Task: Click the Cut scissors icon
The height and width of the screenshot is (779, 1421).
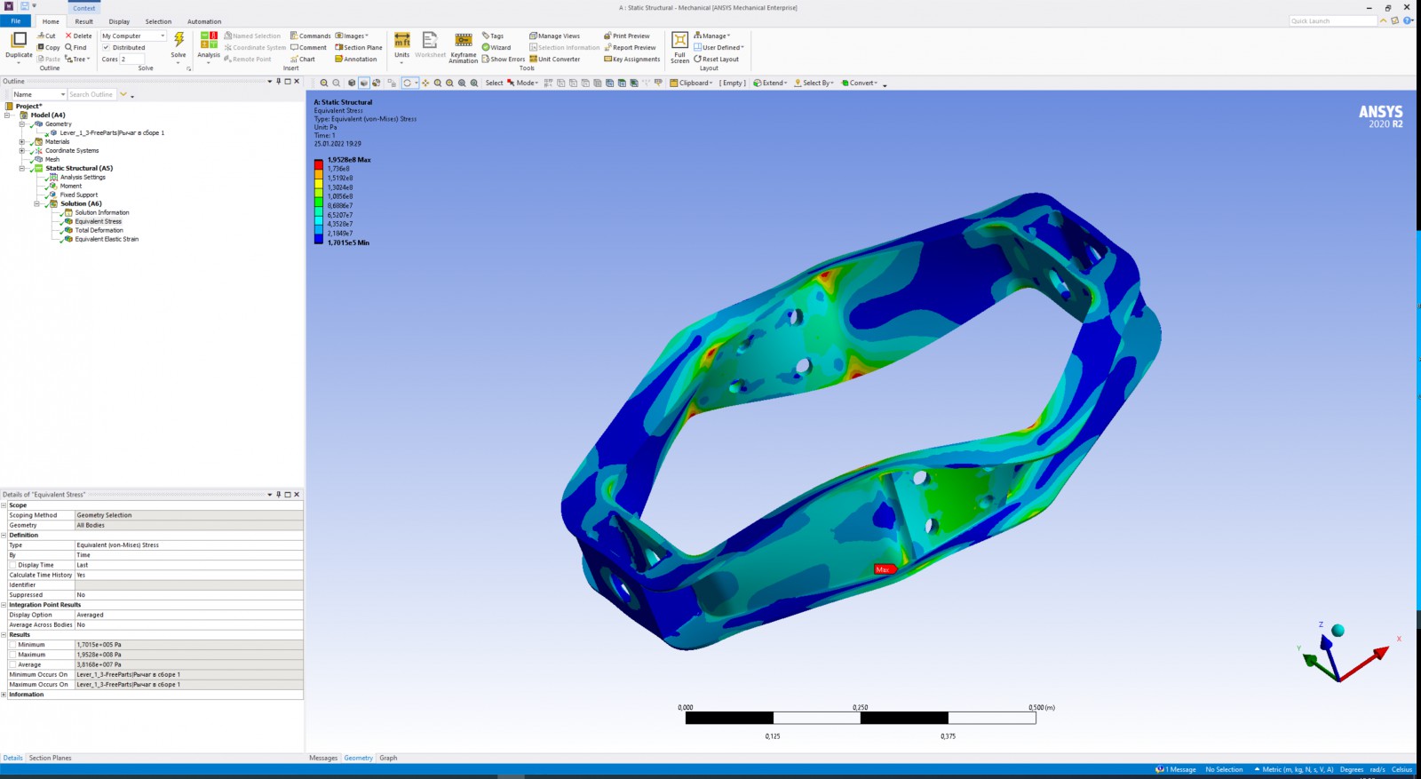Action: pos(41,36)
